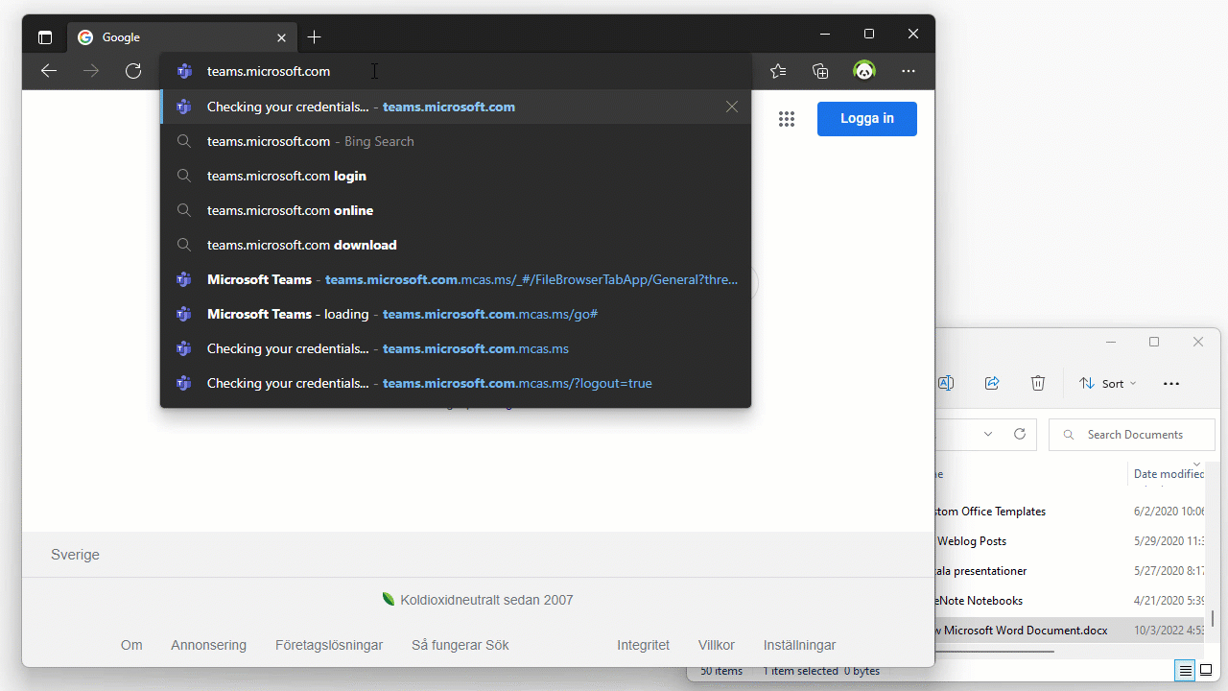Select the teams.microsoft.com download suggestion
This screenshot has width=1228, height=691.
point(302,245)
